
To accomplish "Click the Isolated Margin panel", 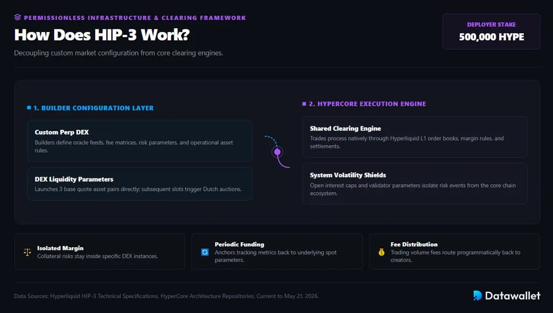I will click(x=100, y=252).
